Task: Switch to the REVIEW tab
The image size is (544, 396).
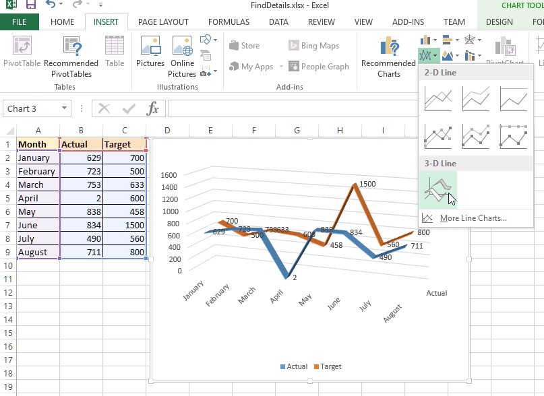Action: point(322,22)
